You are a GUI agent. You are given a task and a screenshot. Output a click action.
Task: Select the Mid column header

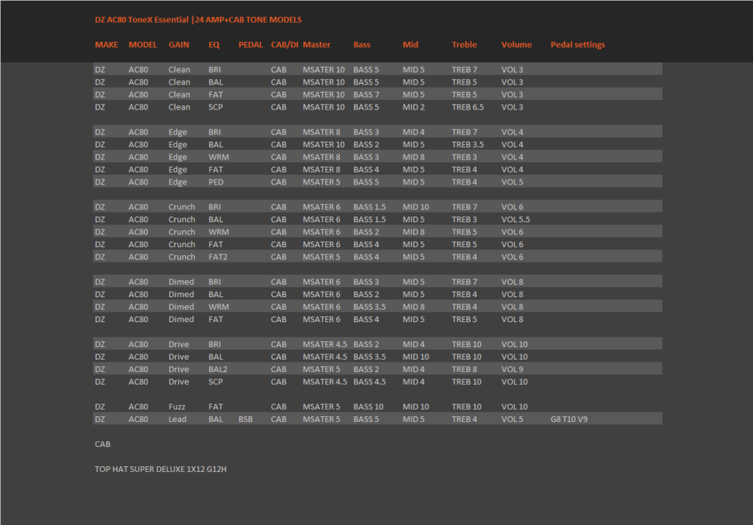click(x=410, y=45)
